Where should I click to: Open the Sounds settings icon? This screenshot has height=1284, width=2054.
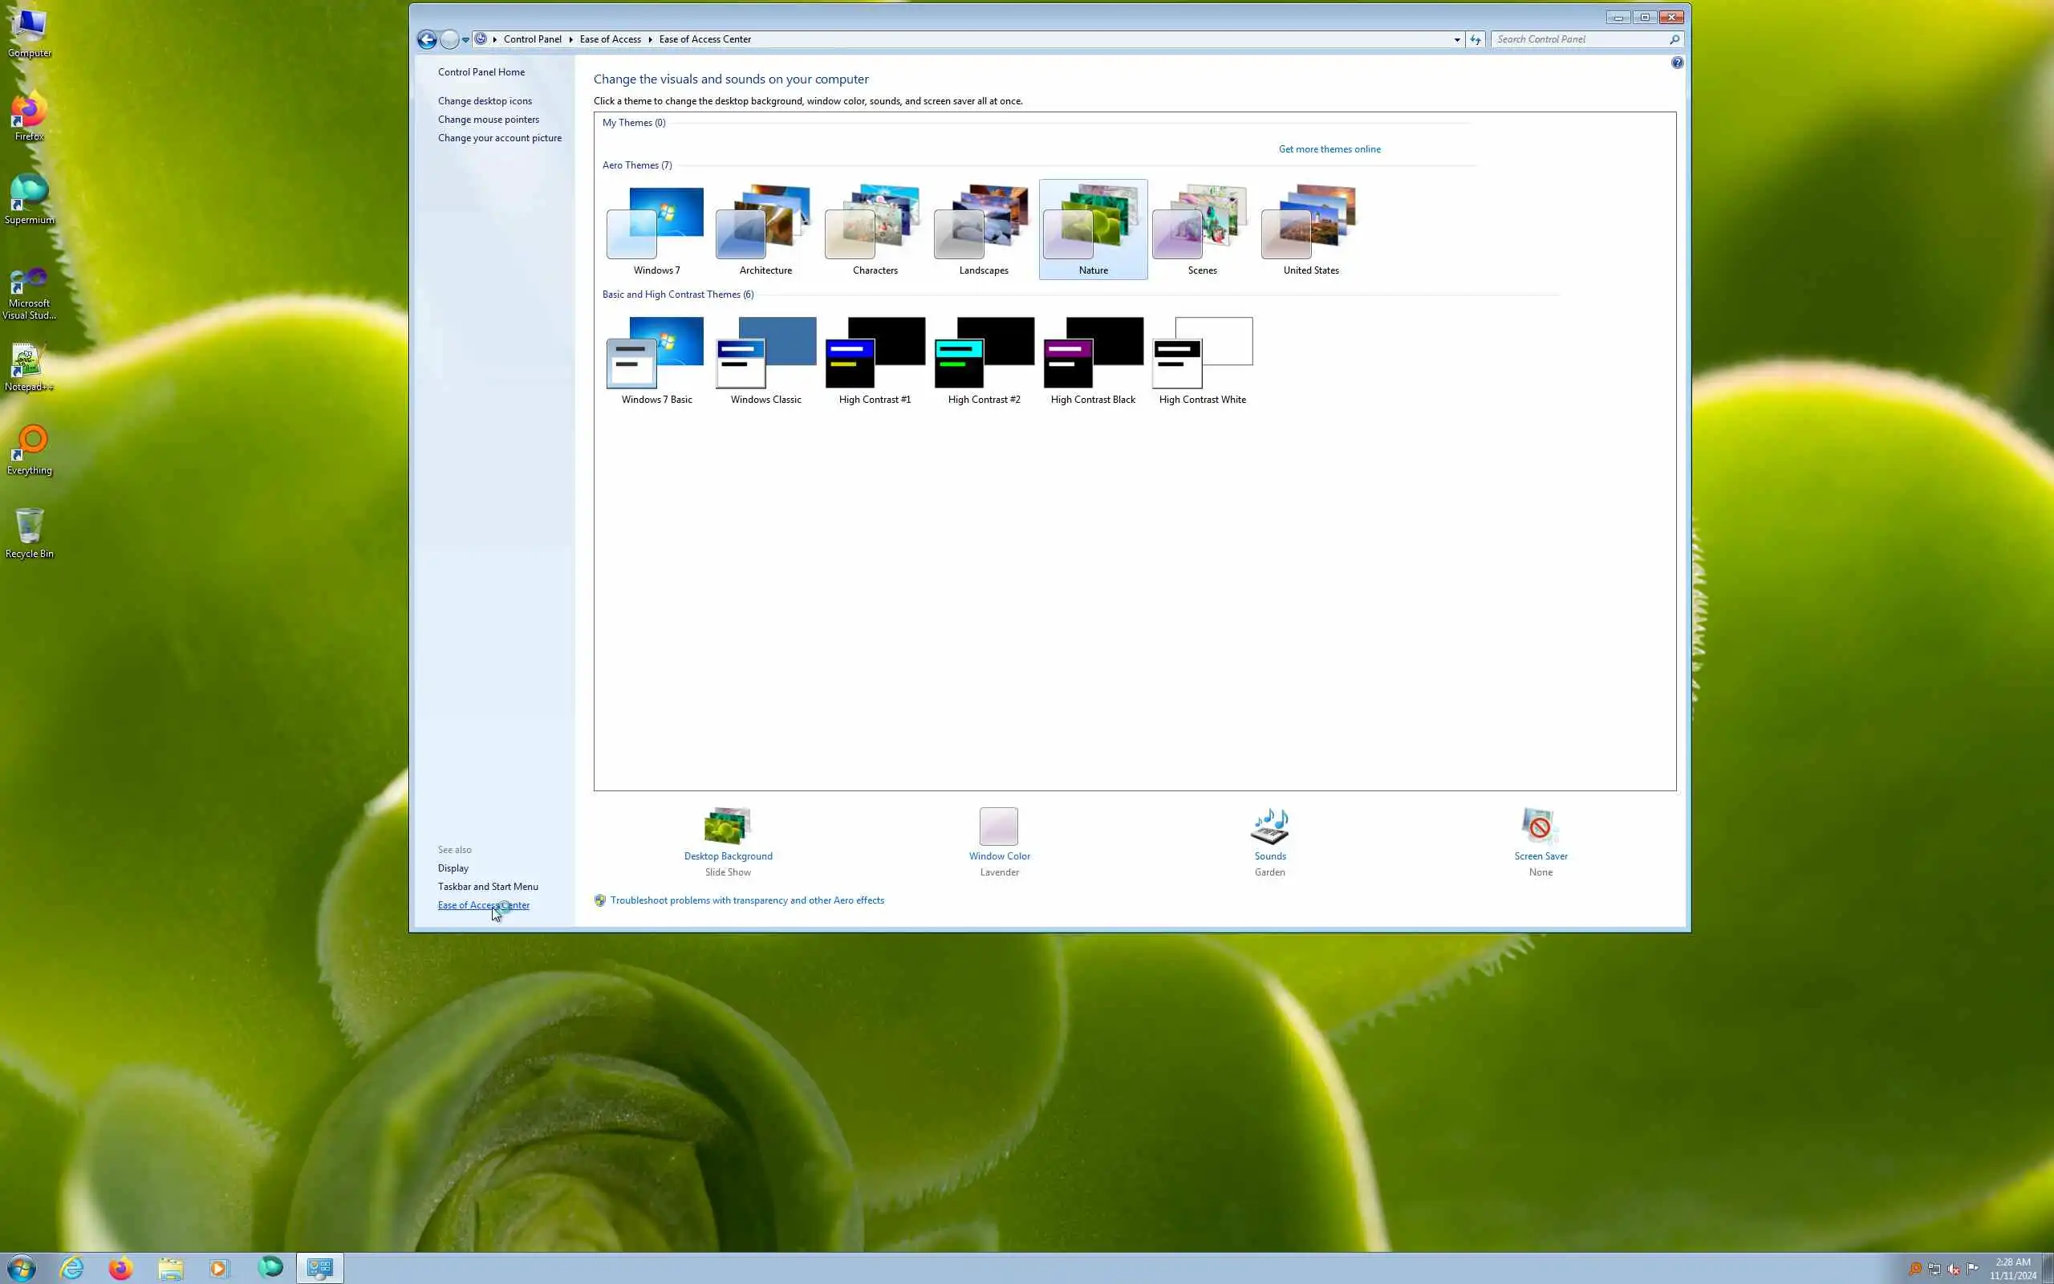[1270, 827]
